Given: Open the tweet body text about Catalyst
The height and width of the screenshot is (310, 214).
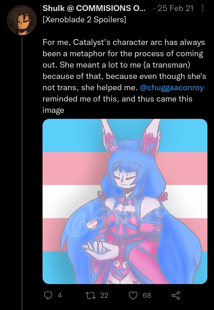Looking at the screenshot, I should pyautogui.click(x=124, y=76).
